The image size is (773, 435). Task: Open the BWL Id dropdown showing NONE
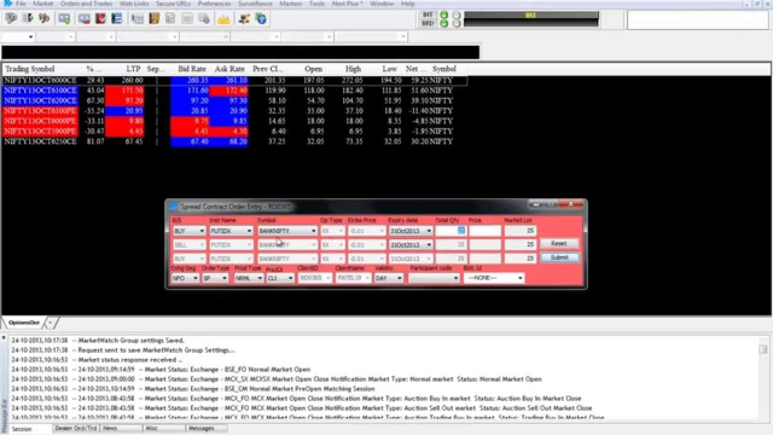pyautogui.click(x=494, y=278)
